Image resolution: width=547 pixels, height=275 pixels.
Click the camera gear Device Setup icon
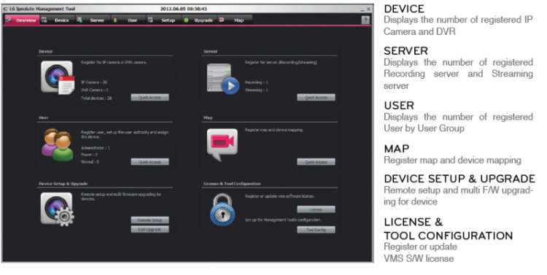tap(58, 209)
